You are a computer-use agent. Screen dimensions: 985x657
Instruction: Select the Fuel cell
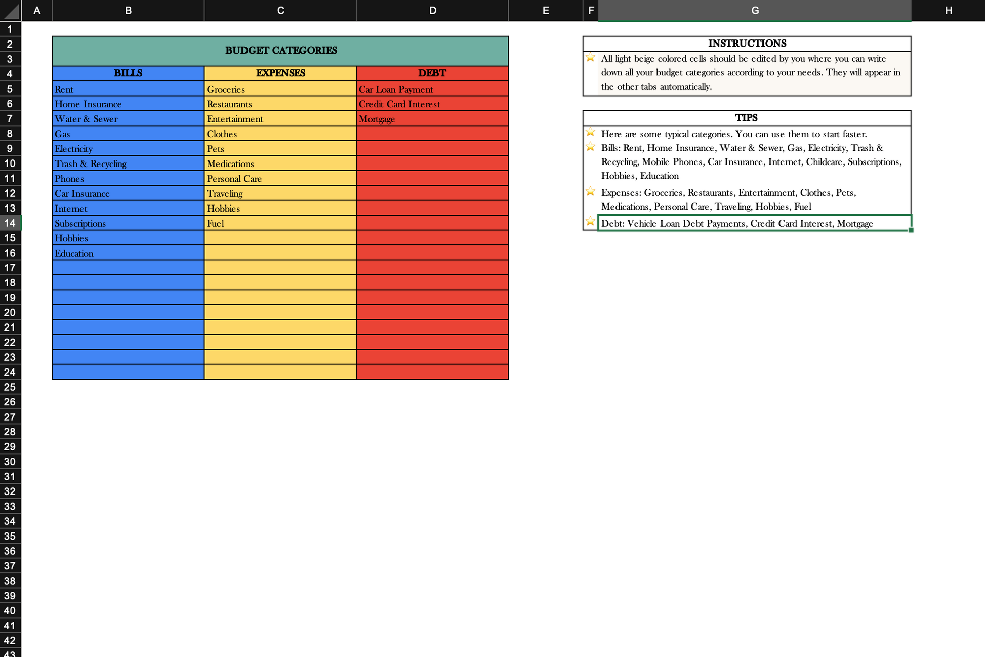pos(280,223)
